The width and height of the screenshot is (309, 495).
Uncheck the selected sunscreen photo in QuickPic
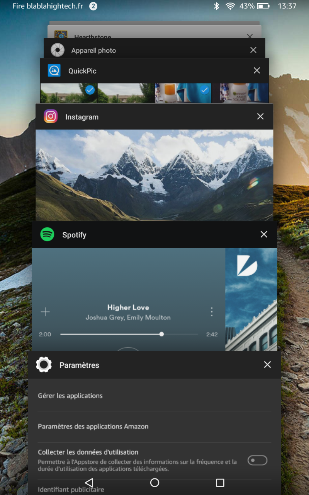pyautogui.click(x=204, y=90)
